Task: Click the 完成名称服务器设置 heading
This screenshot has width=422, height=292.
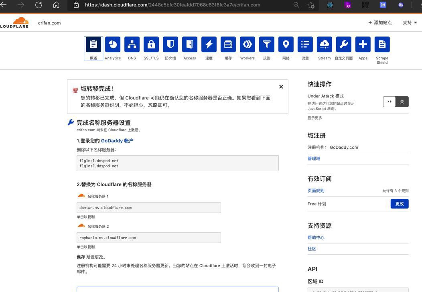Action: pyautogui.click(x=103, y=123)
